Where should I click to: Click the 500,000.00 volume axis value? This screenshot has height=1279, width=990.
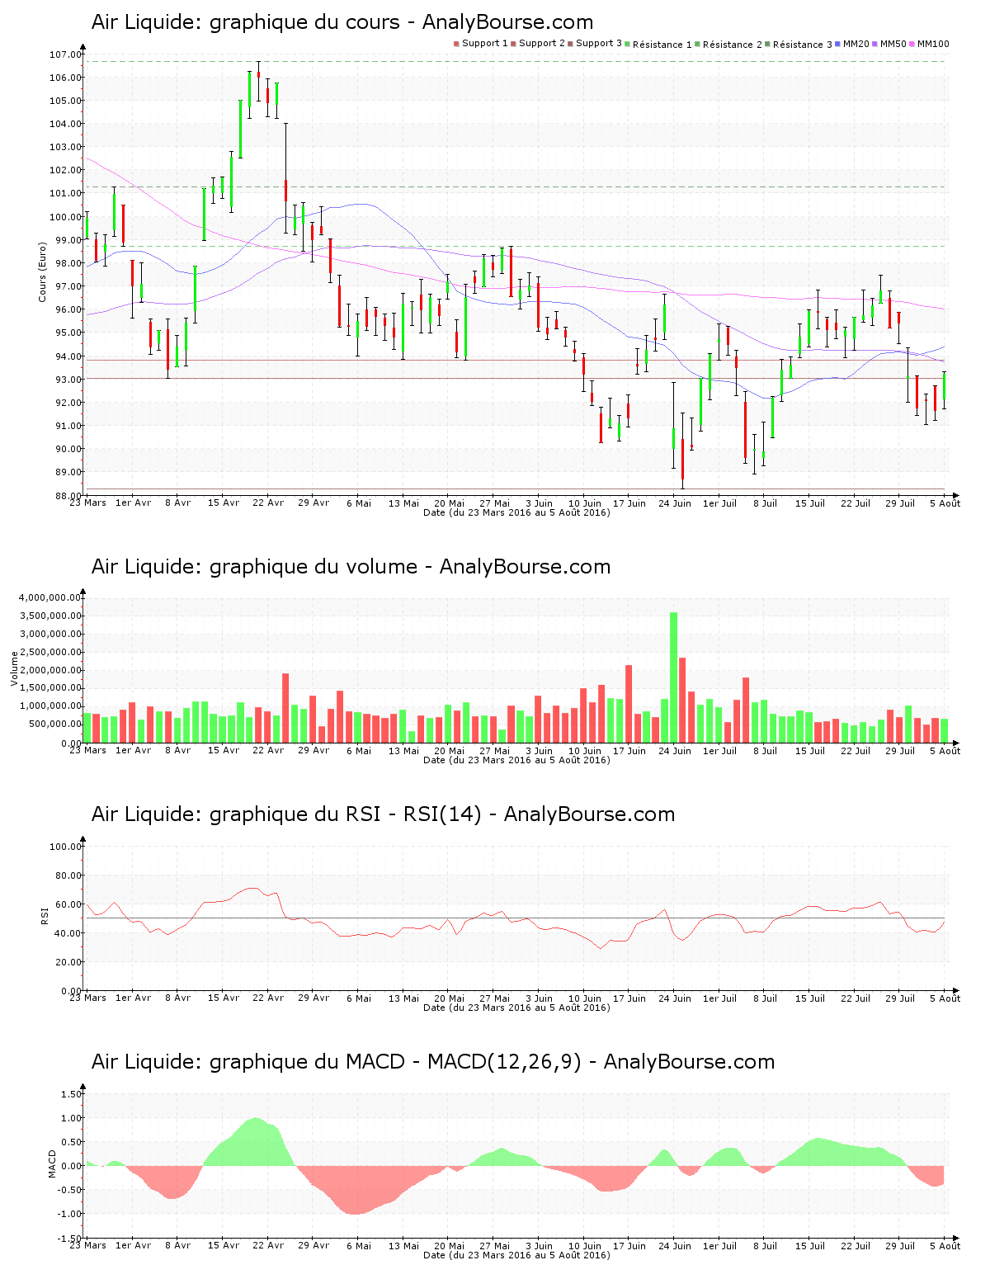(54, 724)
